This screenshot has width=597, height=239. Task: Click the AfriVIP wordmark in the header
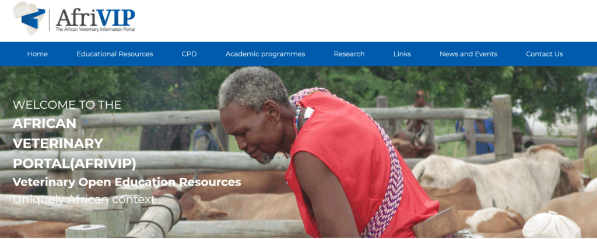pyautogui.click(x=96, y=17)
